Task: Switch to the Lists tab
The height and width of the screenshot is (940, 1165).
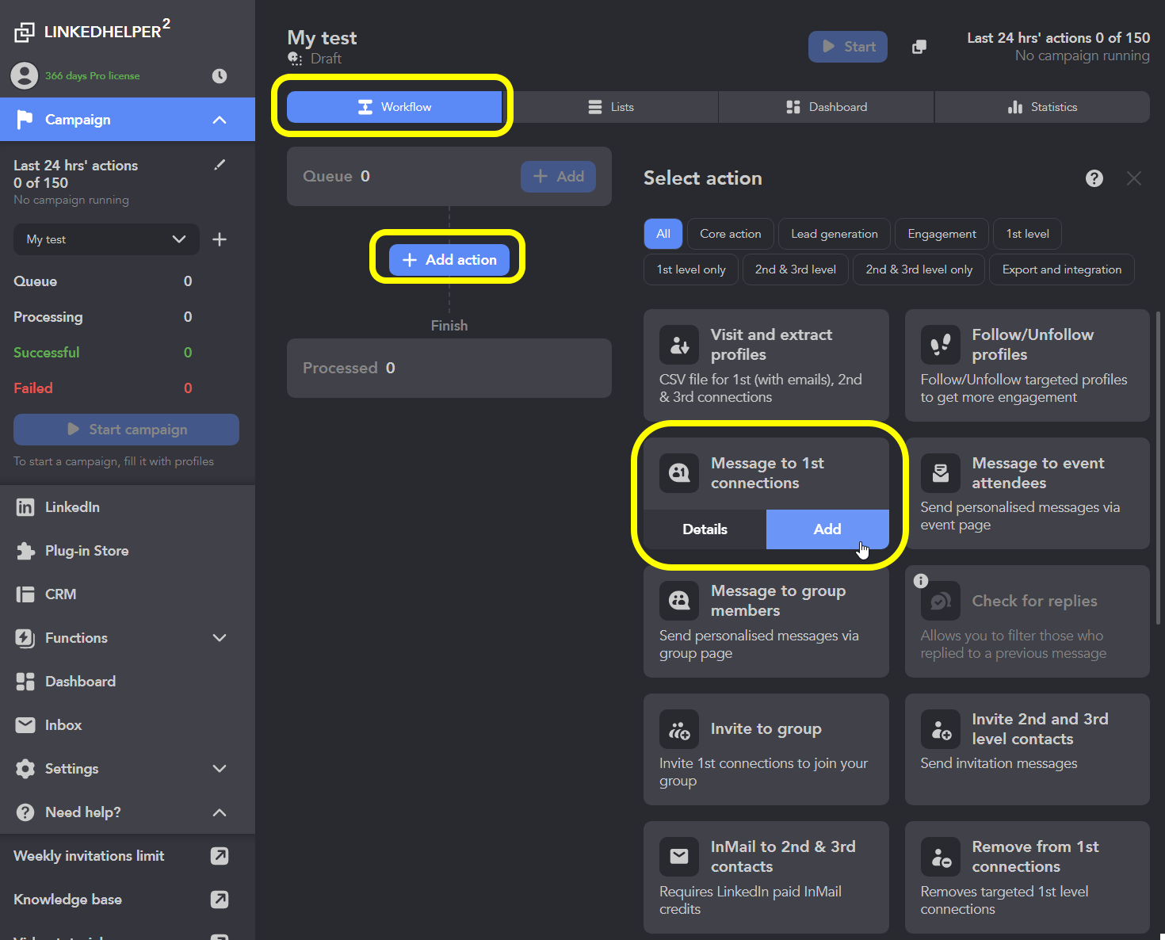Action: pos(610,107)
